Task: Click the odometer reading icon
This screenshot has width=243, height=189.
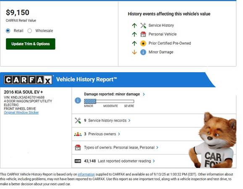Action: tap(78, 161)
